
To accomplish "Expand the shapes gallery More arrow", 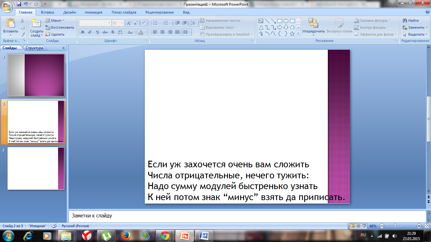I will pos(298,34).
